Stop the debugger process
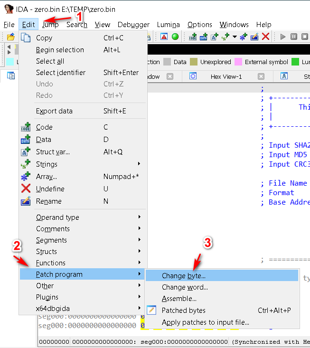Image resolution: width=310 pixels, height=348 pixels. pos(305,37)
